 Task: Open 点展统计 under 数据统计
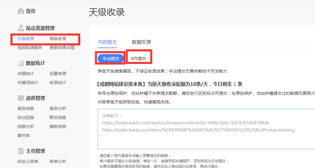[26, 74]
